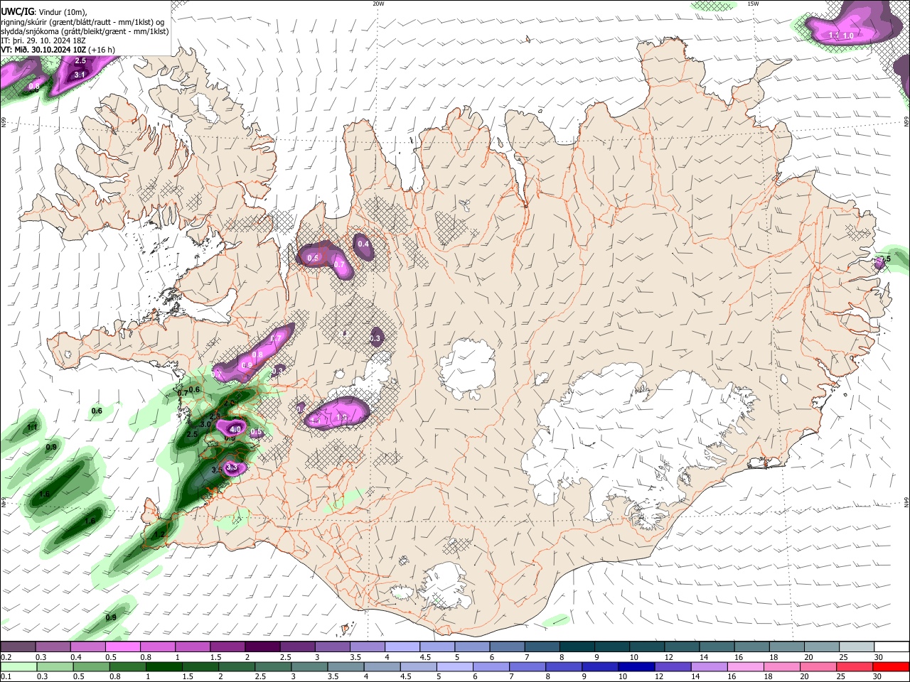This screenshot has width=910, height=682.
Task: Click the '30' label ending the upper legend
Action: pyautogui.click(x=879, y=657)
